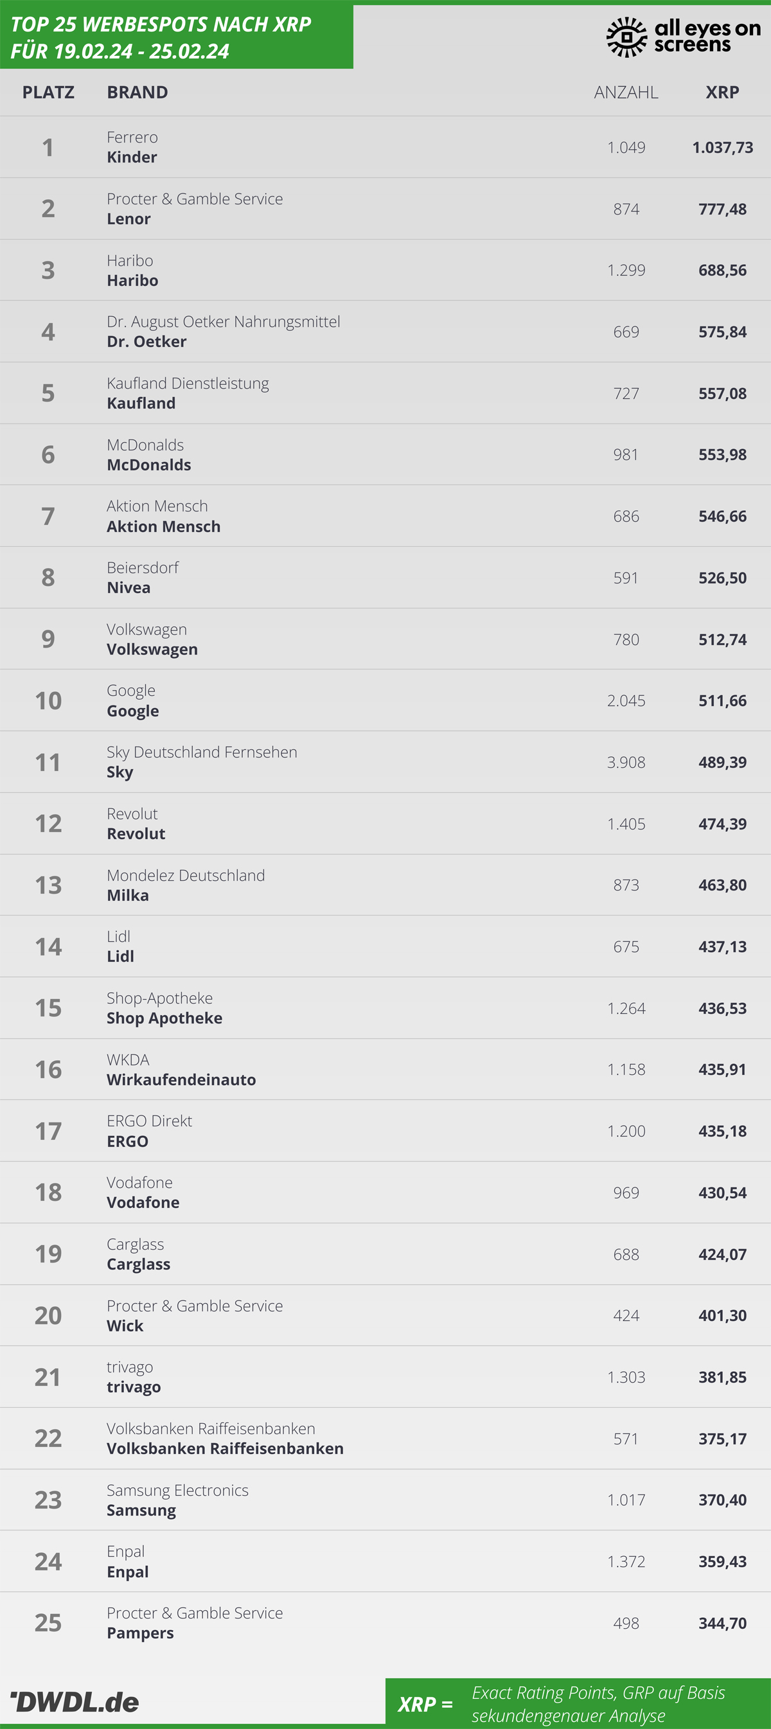This screenshot has width=771, height=1729.
Task: Click the XRP column header
Action: (722, 93)
